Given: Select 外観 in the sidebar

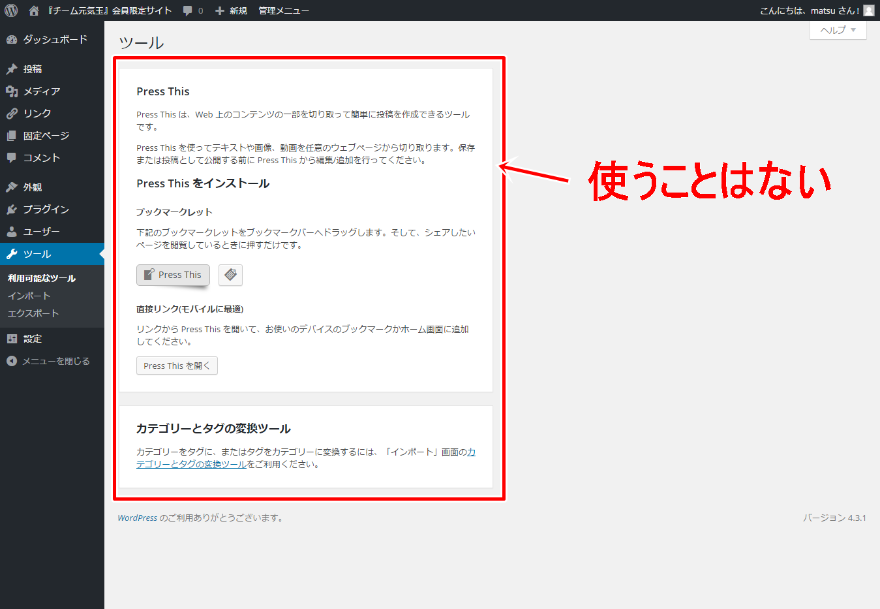Looking at the screenshot, I should 52,187.
